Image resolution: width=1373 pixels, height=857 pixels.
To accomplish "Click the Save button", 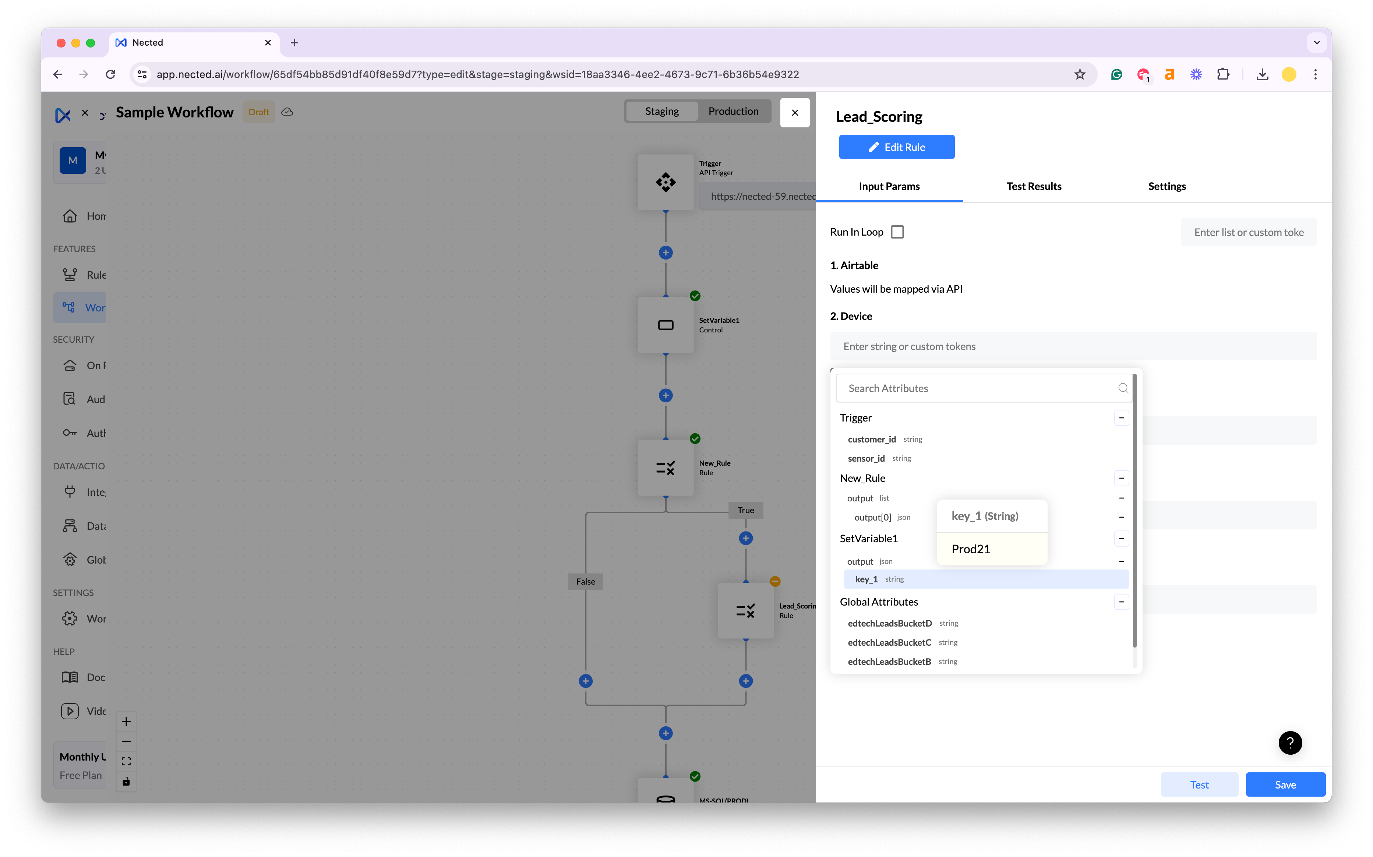I will click(1285, 784).
